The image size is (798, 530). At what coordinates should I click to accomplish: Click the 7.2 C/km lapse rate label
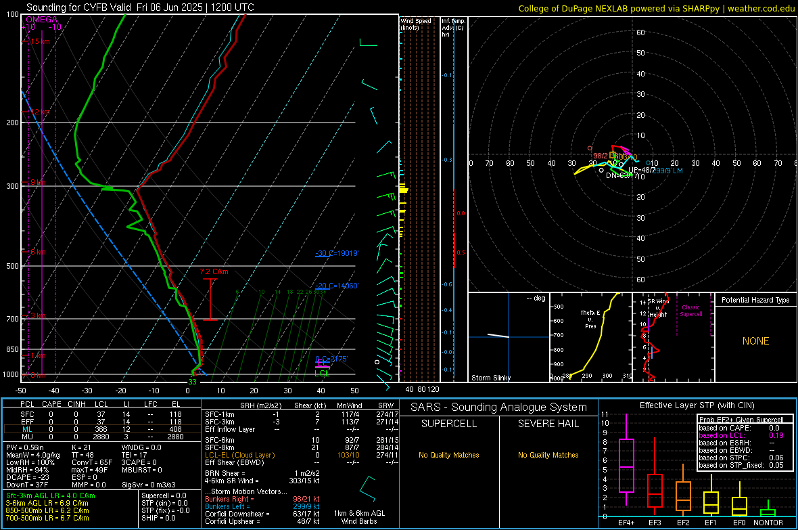214,271
